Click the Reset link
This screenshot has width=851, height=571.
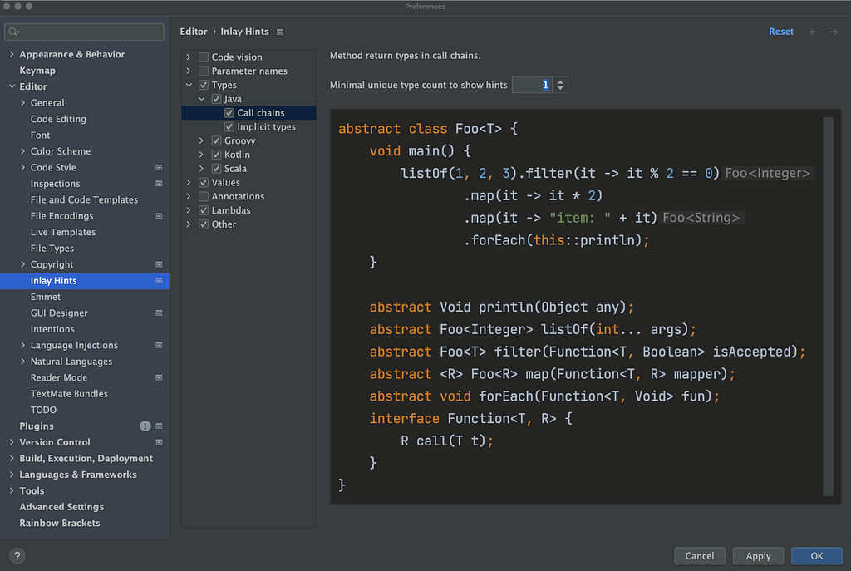coord(781,32)
